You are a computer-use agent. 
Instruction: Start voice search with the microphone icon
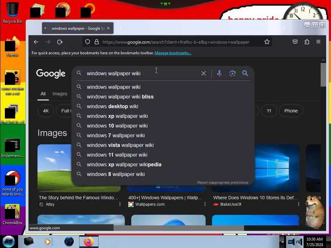click(x=219, y=73)
